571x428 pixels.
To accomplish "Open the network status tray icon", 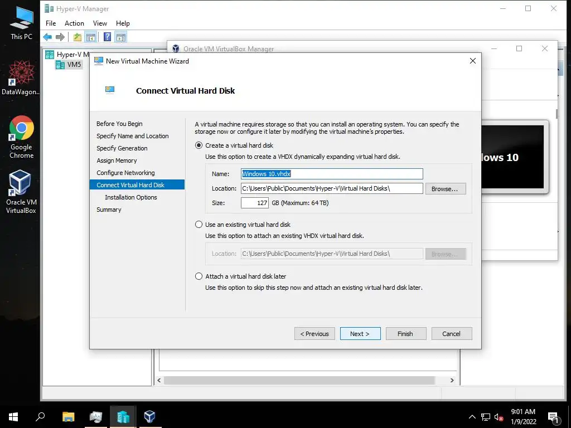I will [x=486, y=417].
